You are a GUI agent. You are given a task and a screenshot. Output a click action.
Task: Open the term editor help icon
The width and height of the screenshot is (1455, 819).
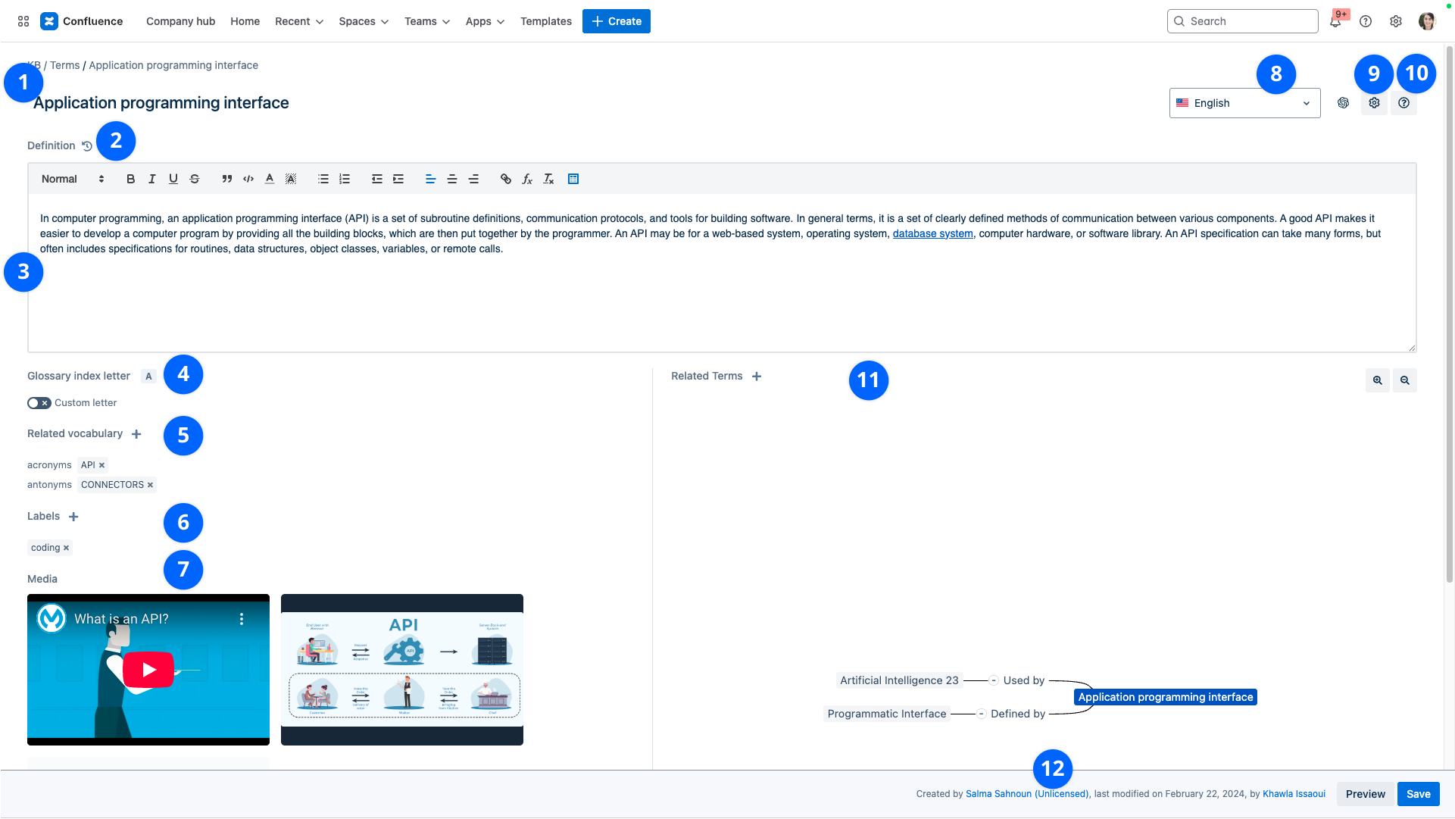(1403, 103)
